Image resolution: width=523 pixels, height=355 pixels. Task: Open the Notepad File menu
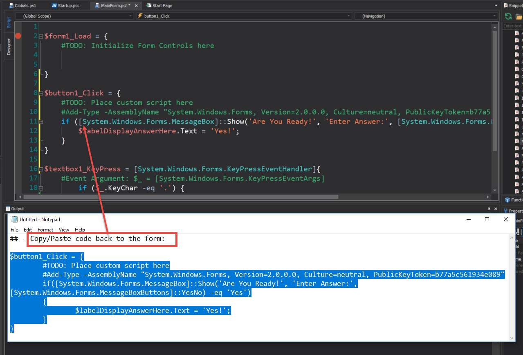tap(14, 230)
